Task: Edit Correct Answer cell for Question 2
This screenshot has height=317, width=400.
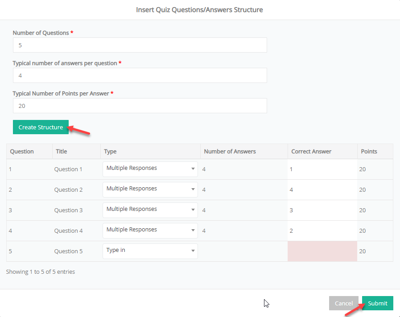Action: (x=322, y=190)
